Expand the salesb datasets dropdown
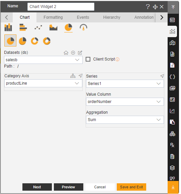181x194 pixels. [43, 60]
